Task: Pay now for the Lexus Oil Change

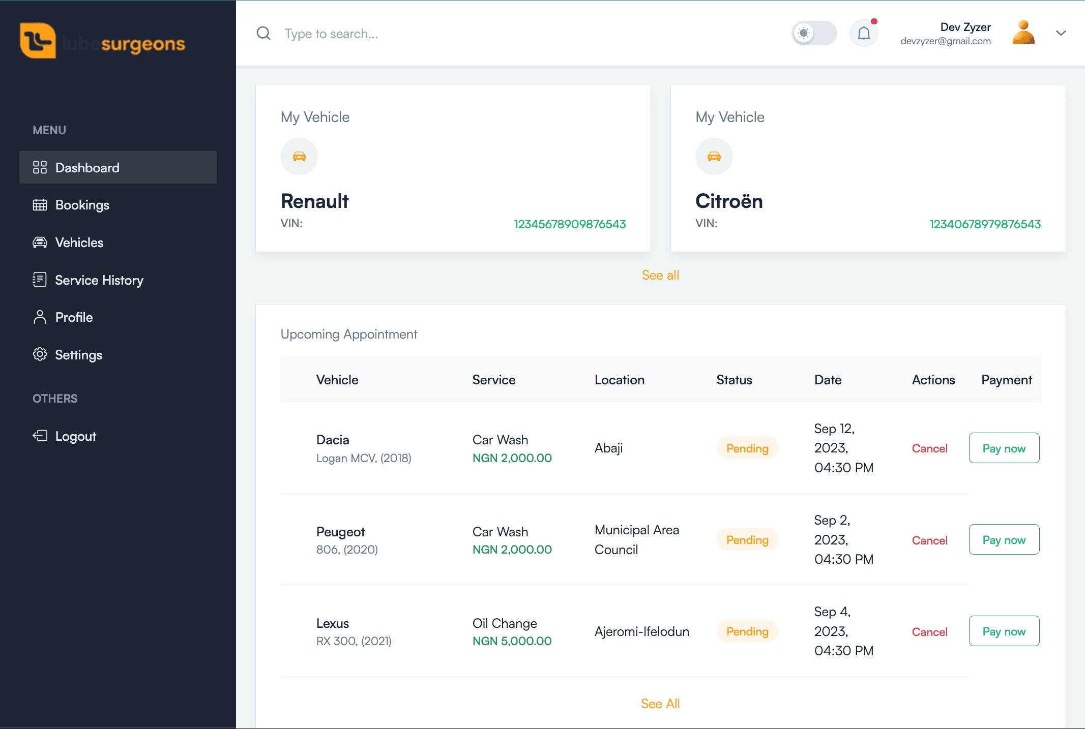Action: (1004, 631)
